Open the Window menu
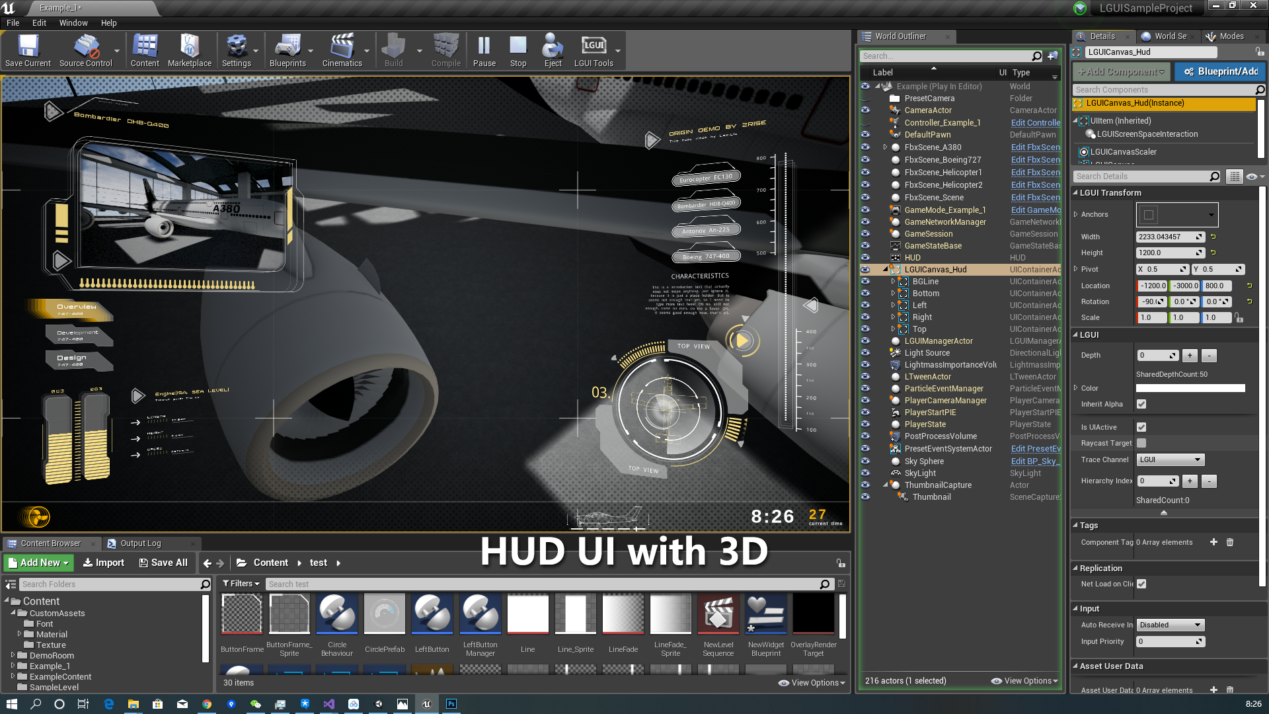This screenshot has width=1269, height=714. coord(72,22)
